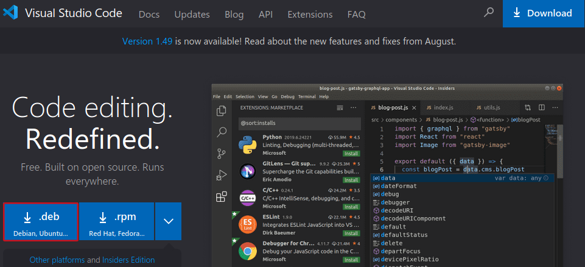Click the Python extension logo

point(248,145)
